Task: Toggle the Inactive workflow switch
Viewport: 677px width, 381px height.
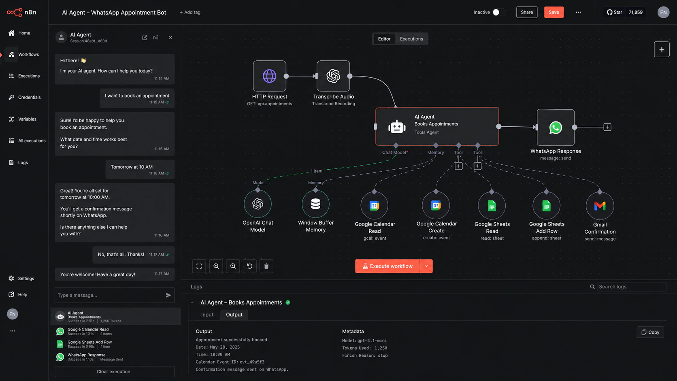Action: 498,12
